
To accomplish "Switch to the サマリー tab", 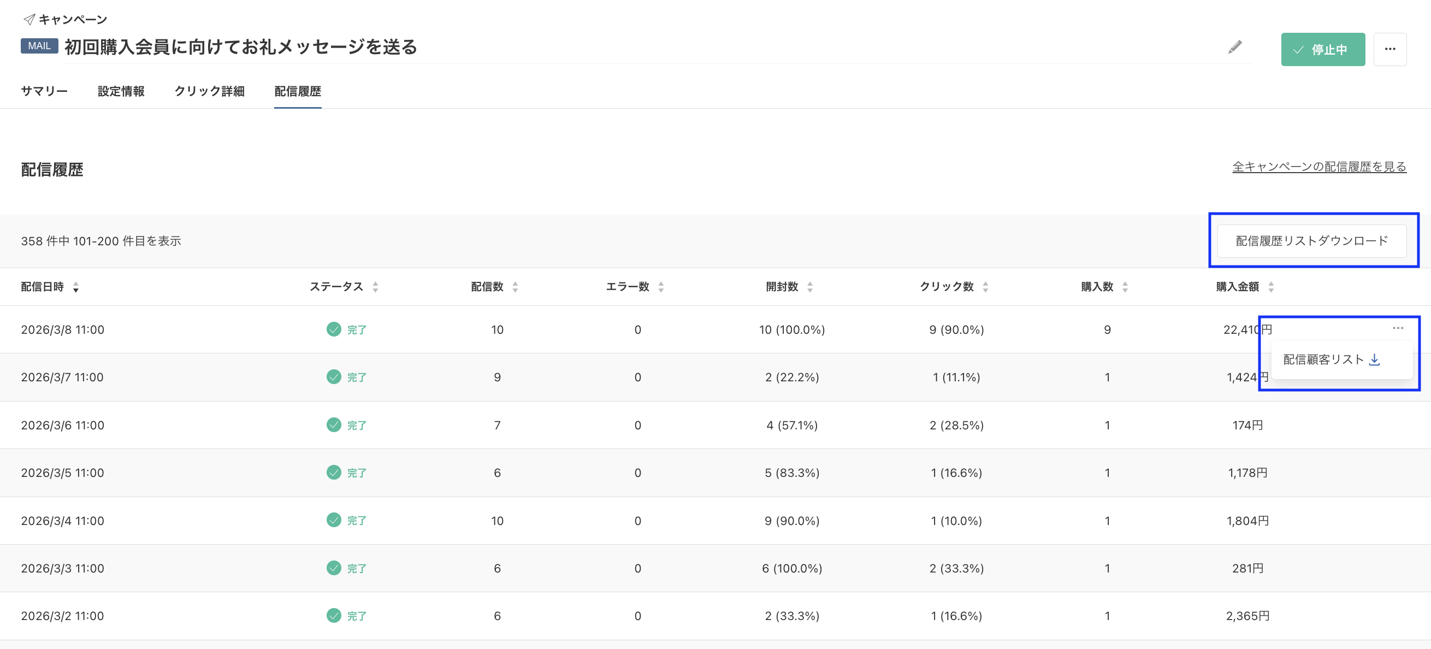I will click(x=44, y=91).
